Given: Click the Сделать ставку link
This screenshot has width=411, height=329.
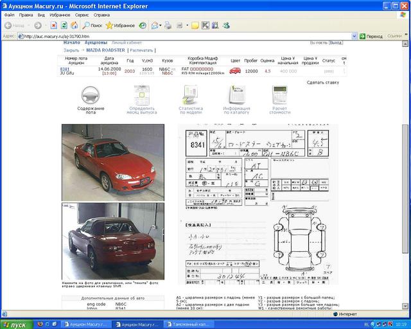Looking at the screenshot, I should pyautogui.click(x=322, y=82).
